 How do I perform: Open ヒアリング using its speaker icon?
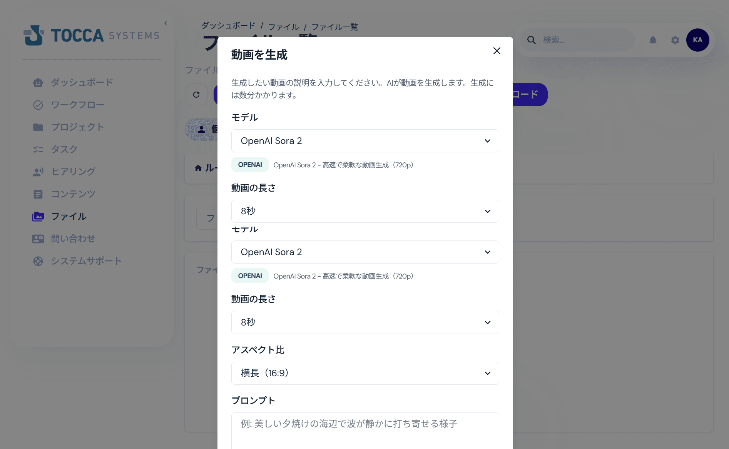pos(38,172)
